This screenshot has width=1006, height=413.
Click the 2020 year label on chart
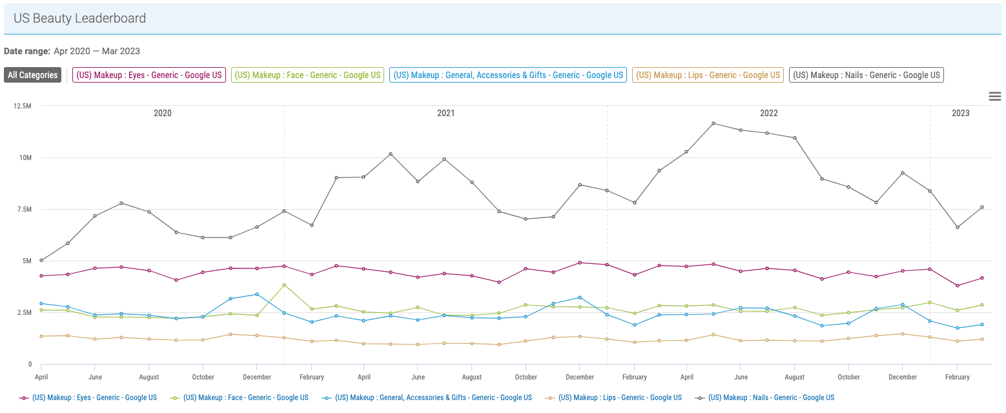coord(163,113)
